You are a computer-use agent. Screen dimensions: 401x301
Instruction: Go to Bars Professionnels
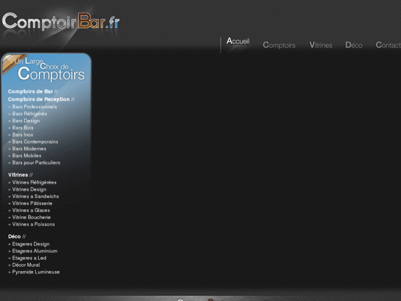[35, 107]
